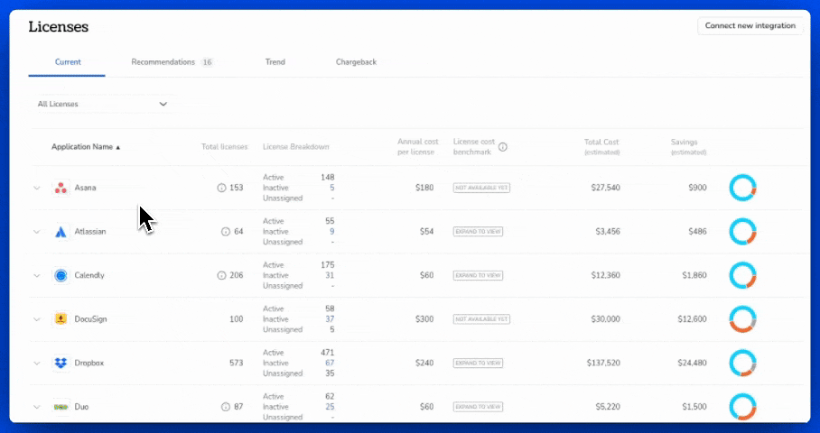
Task: Click DocuSign's Not Available Yet badge
Action: click(x=481, y=319)
